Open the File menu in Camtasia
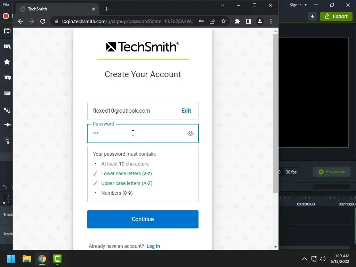Image resolution: width=356 pixels, height=267 pixels. (x=6, y=5)
